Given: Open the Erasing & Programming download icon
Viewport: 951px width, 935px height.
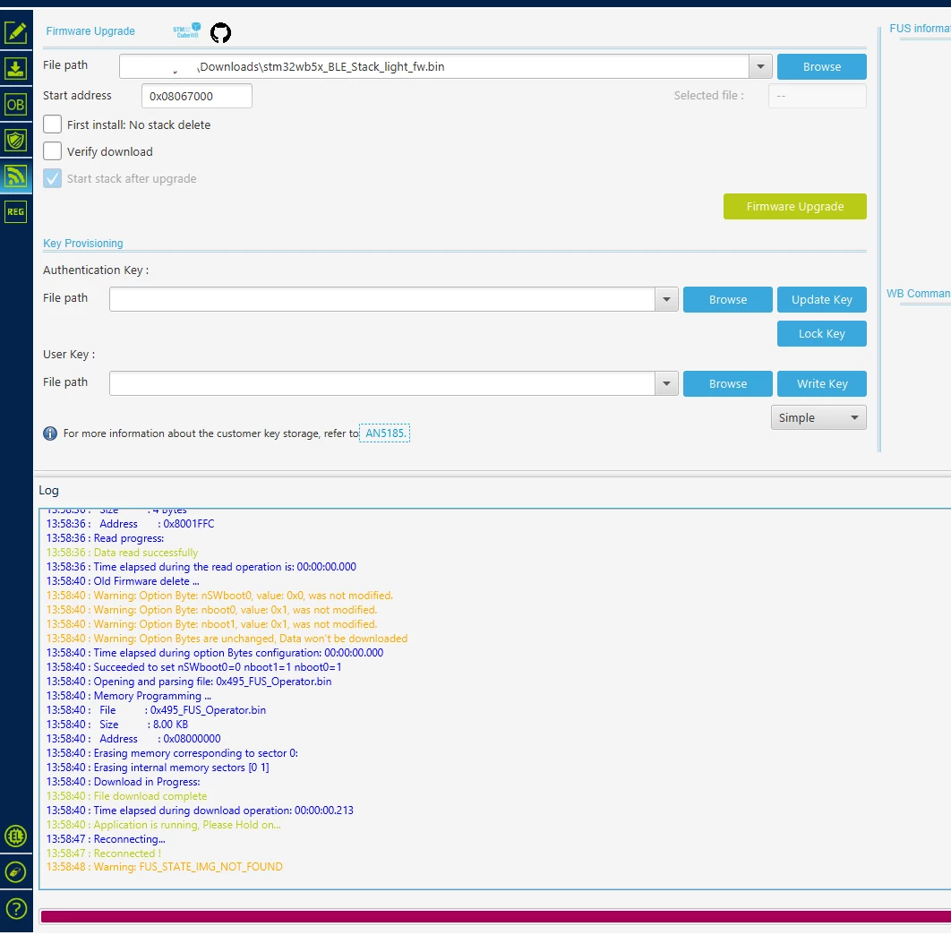Looking at the screenshot, I should tap(16, 69).
